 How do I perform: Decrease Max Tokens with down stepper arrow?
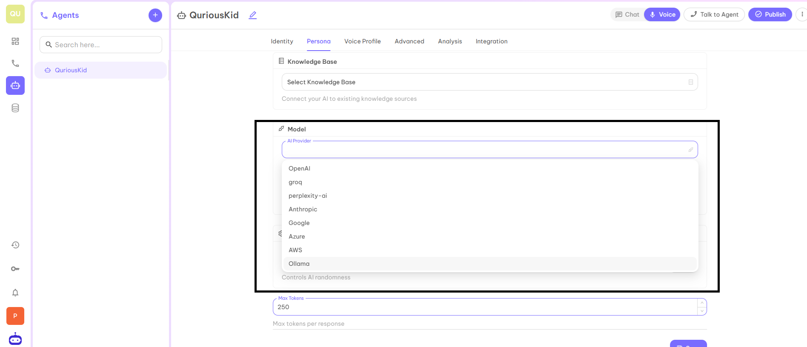(702, 311)
